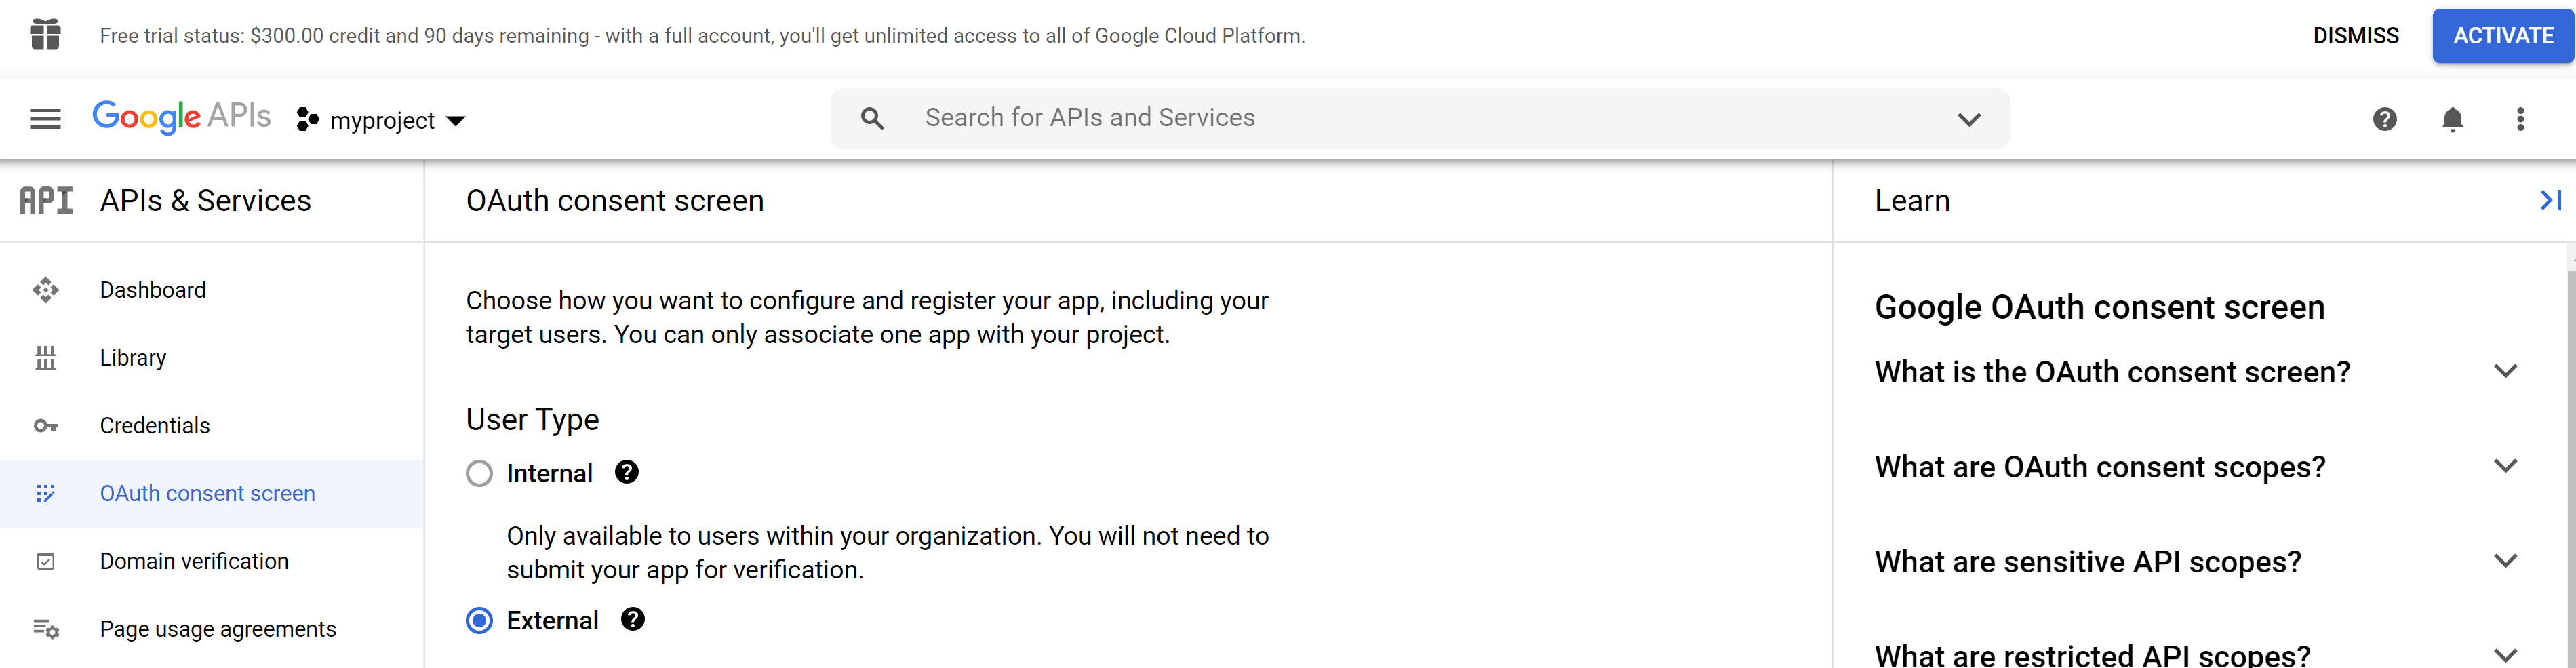The height and width of the screenshot is (668, 2576).
Task: Select the External user type radio
Action: [479, 621]
